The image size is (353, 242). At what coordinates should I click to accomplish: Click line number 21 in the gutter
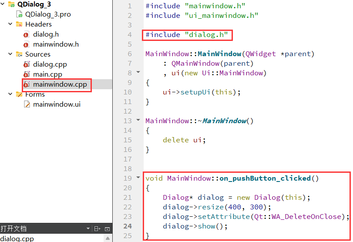pos(128,198)
